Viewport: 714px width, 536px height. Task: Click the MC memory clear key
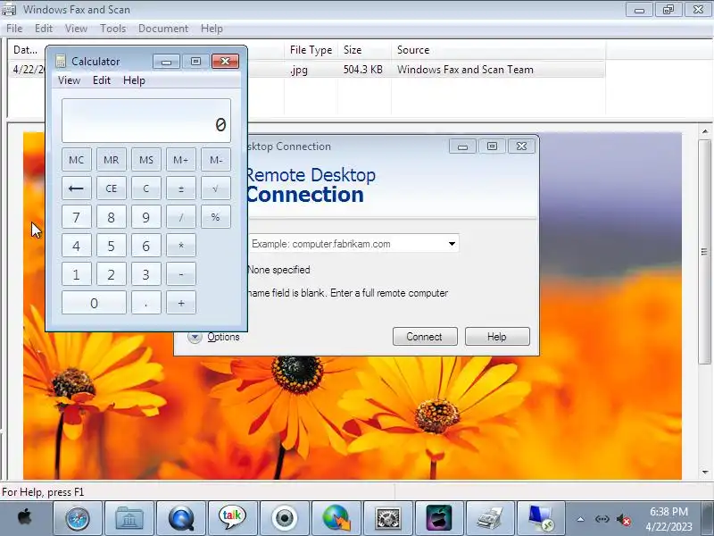coord(77,160)
